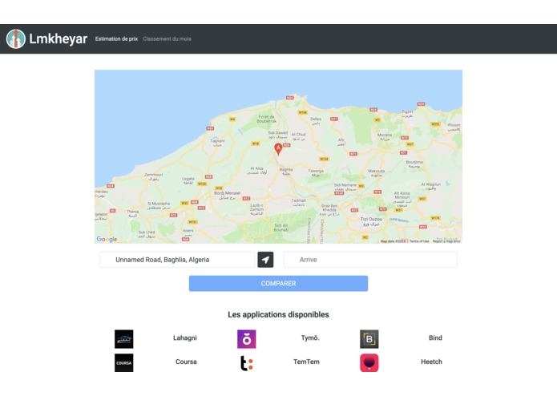Click the Les applications disponibles heading

click(x=278, y=314)
